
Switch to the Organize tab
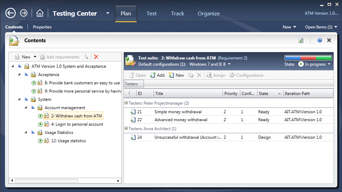[209, 14]
